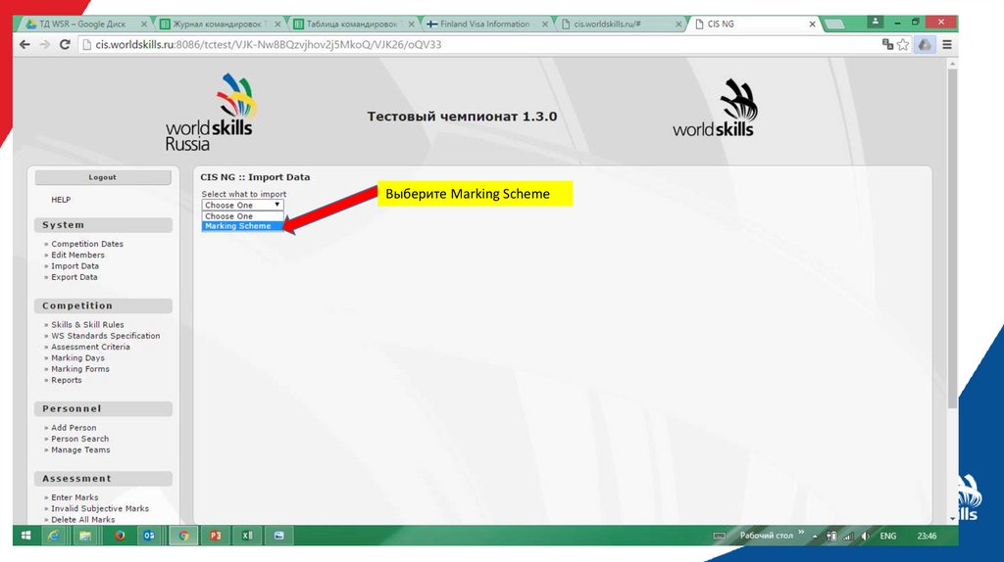Click the Google Drive extension icon
1004x562 pixels.
coord(925,44)
